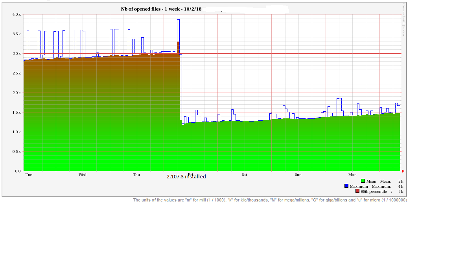Click the 'Sun' x-axis label

(298, 175)
